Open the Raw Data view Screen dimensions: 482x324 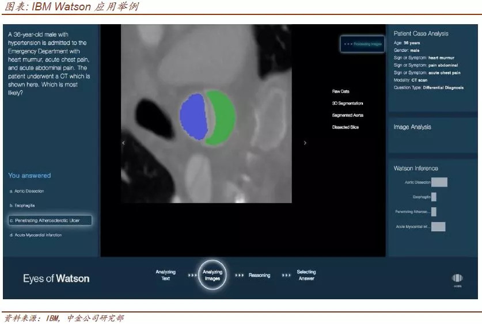340,91
